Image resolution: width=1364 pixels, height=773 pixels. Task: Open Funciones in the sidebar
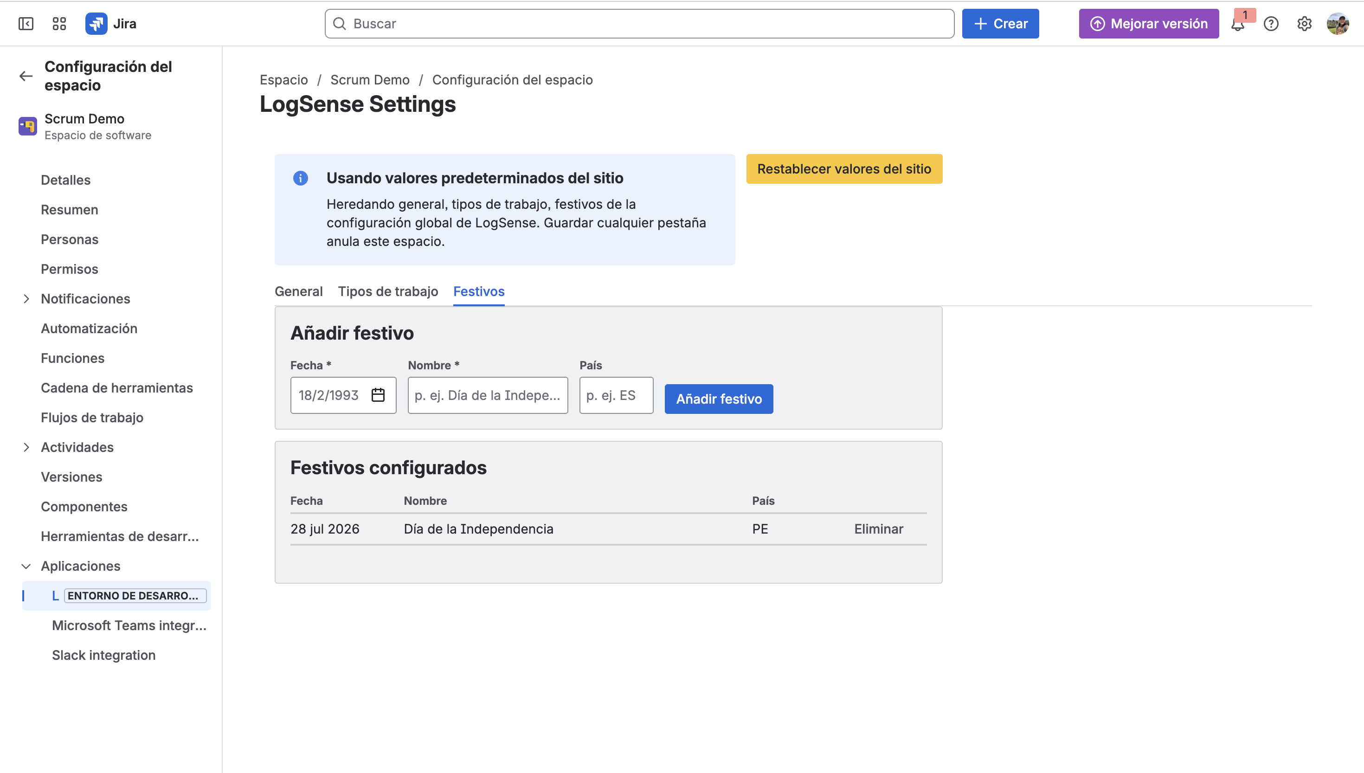click(x=73, y=358)
